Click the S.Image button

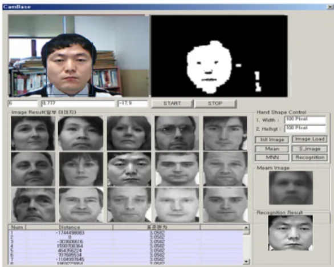click(x=309, y=149)
